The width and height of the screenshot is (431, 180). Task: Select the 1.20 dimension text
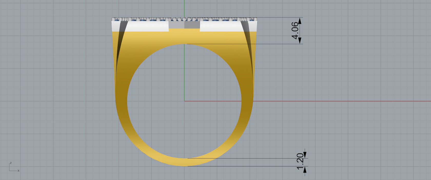click(300, 162)
